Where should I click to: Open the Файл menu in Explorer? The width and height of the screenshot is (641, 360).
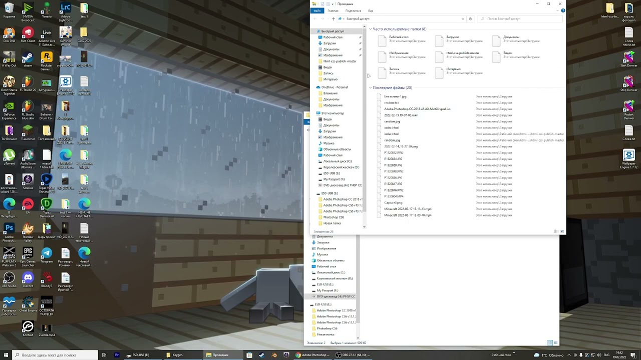[x=317, y=10]
